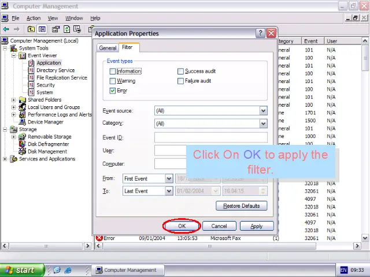Screen dimensions: 370x277
Task: Click the Services and Applications icon
Action: click(x=14, y=159)
